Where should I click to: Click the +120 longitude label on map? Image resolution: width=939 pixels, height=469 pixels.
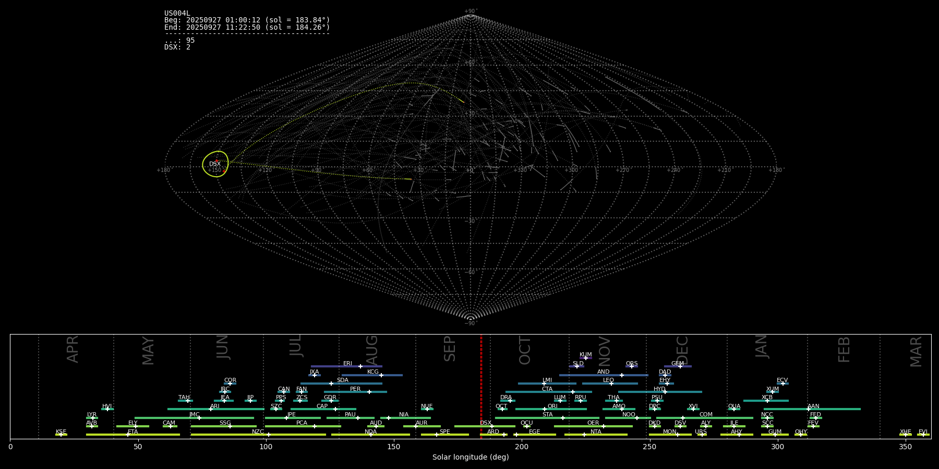pos(265,170)
